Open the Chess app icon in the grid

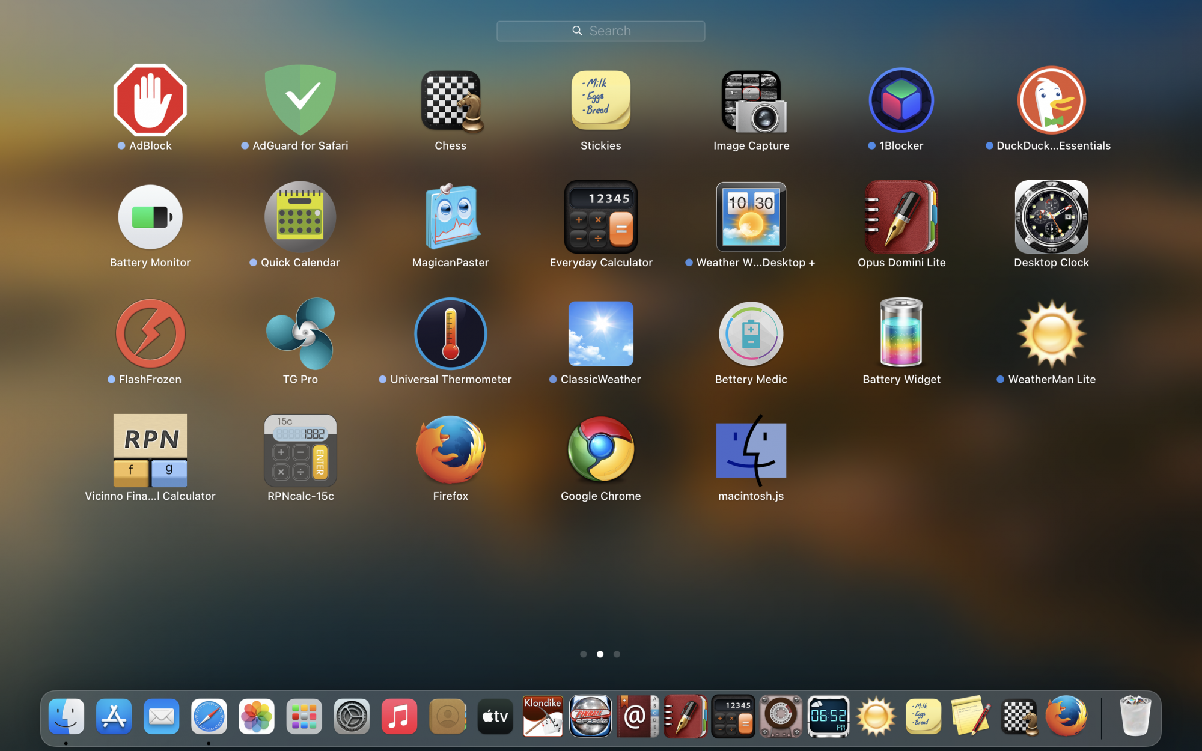pos(451,100)
